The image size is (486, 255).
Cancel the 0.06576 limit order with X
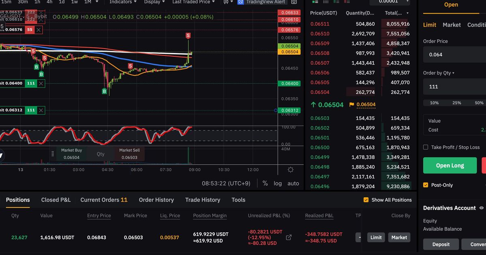coord(38,30)
